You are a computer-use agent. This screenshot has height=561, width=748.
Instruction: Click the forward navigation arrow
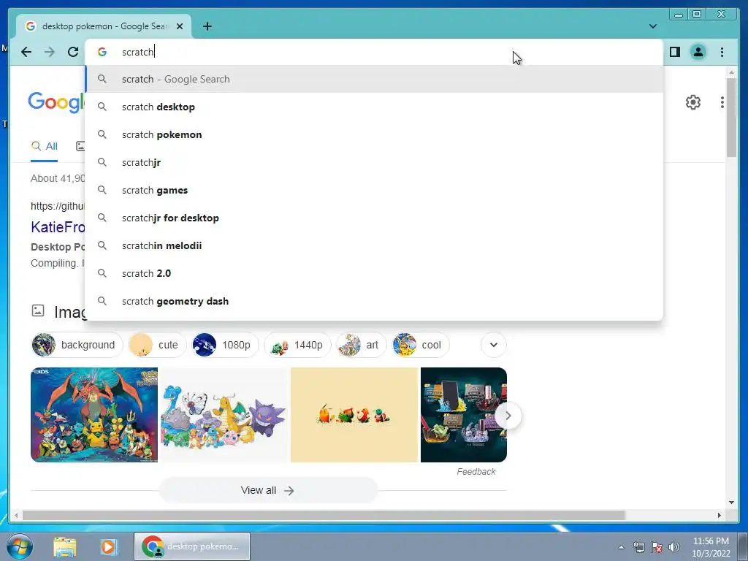click(x=50, y=52)
